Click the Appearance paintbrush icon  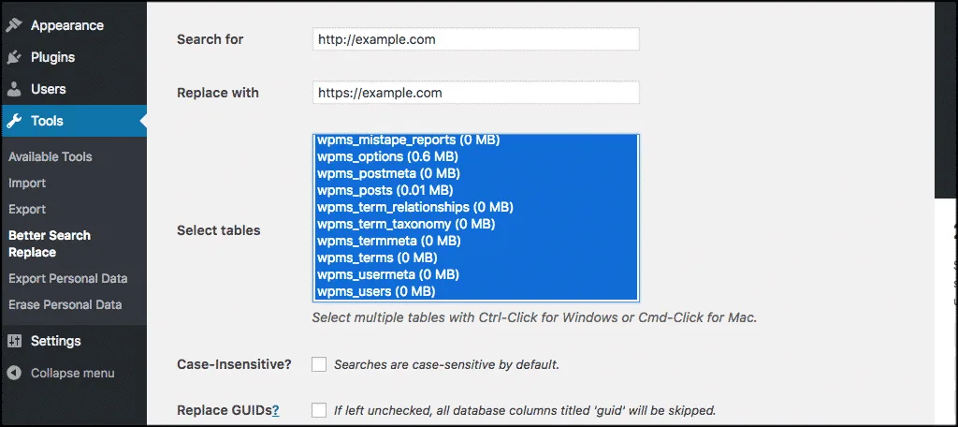click(x=14, y=25)
